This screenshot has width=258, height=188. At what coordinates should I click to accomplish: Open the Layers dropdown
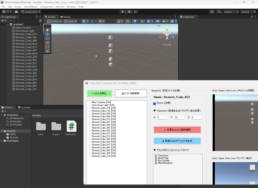(x=231, y=12)
